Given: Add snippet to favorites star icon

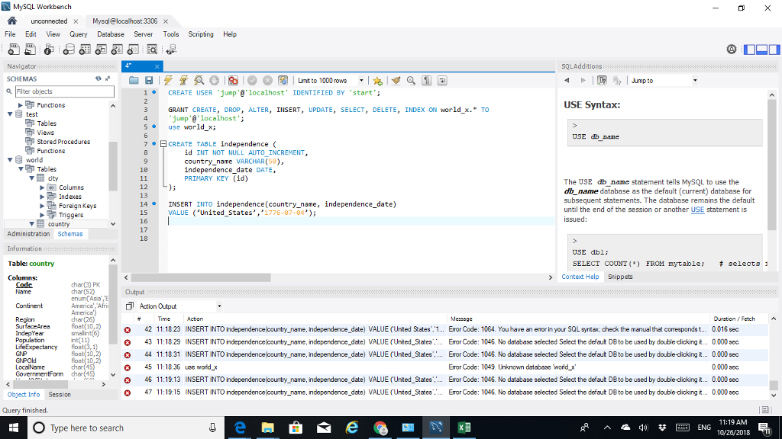Looking at the screenshot, I should pos(379,80).
